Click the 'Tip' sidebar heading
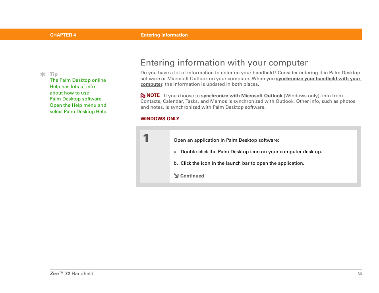Screen dimensions: 379x293 (54, 74)
